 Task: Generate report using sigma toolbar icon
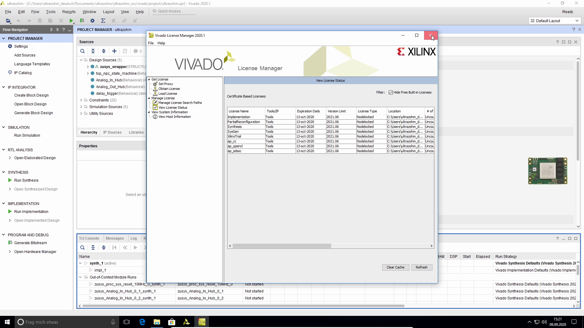tap(103, 21)
